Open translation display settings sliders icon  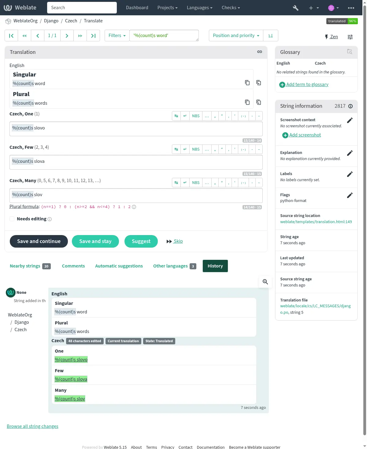350,37
